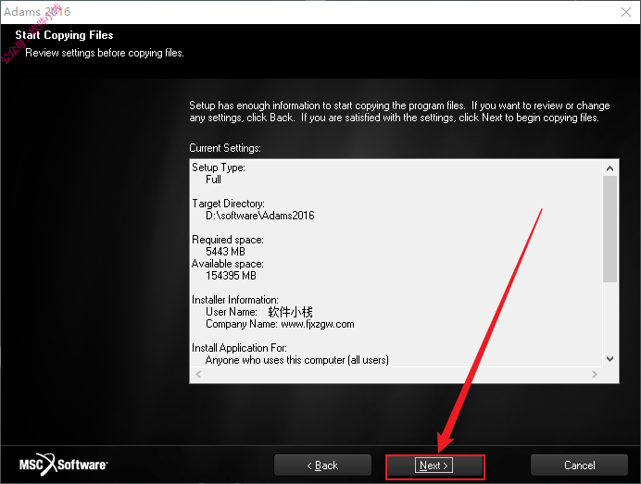Viewport: 641px width, 484px height.
Task: Click the 'Available space:' label
Action: [228, 264]
